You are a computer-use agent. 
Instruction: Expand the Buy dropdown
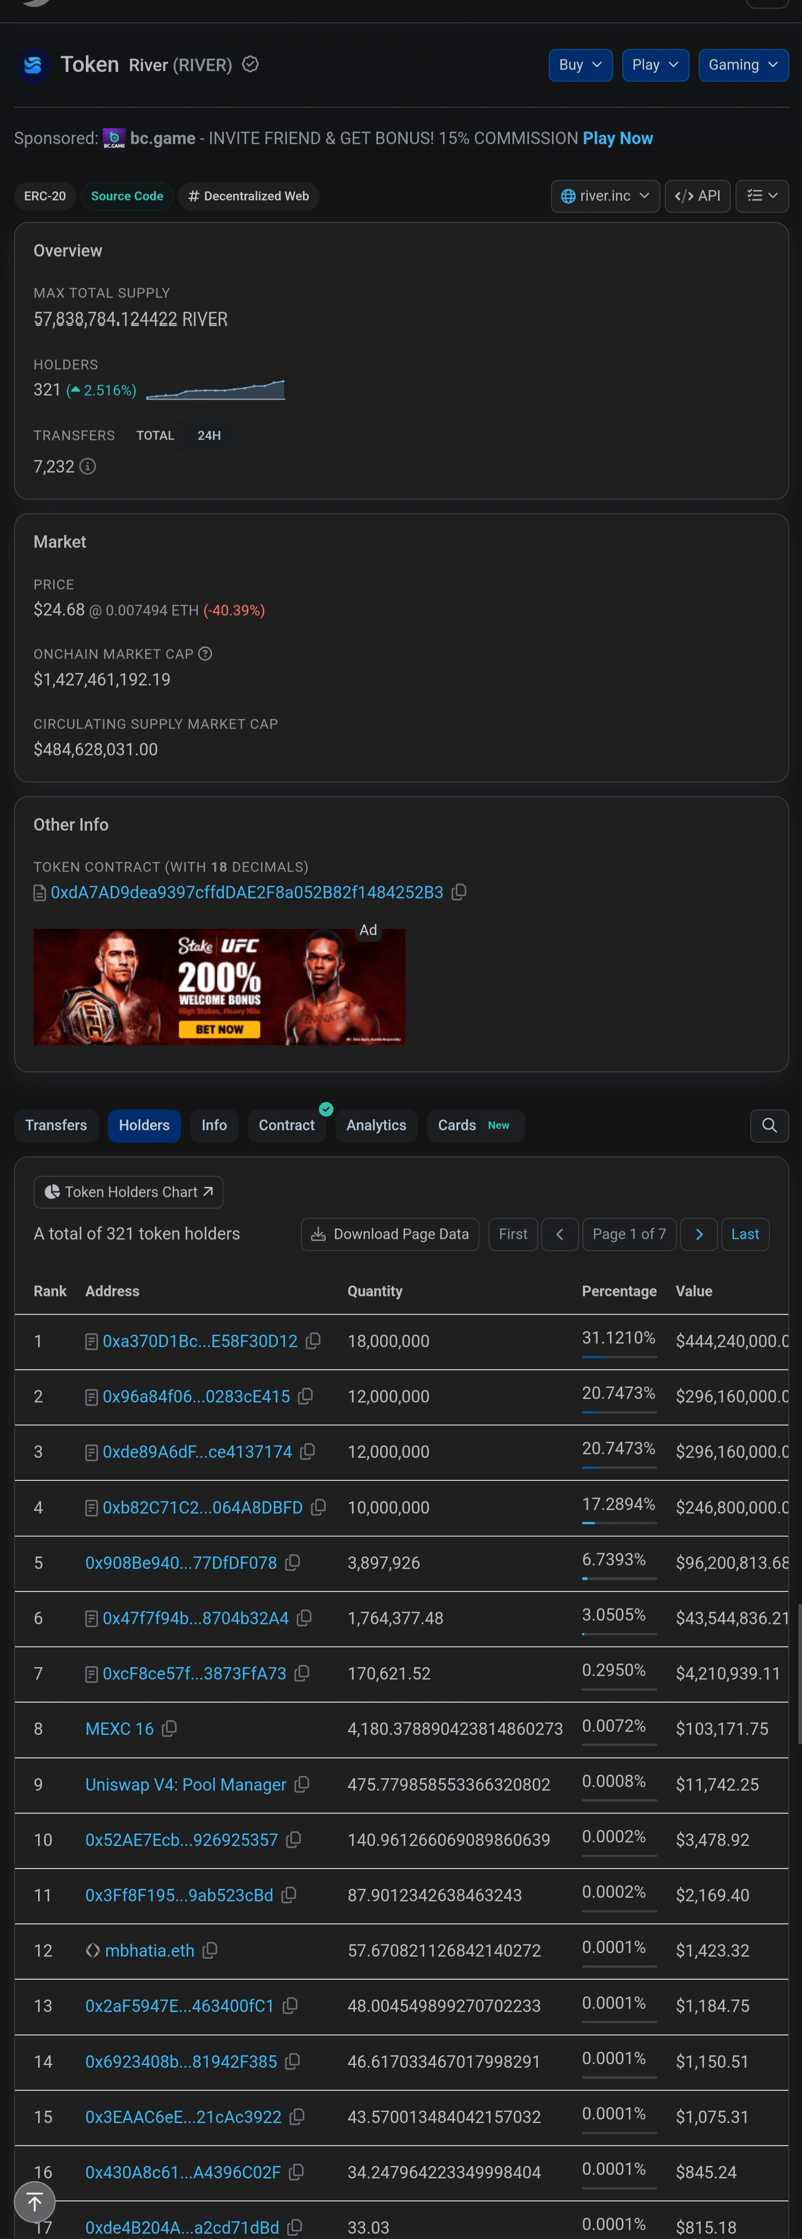[x=580, y=65]
